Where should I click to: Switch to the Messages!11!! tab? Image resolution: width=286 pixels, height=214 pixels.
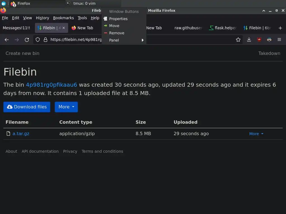coord(16,28)
